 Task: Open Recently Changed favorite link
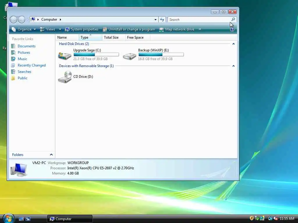[x=31, y=65]
